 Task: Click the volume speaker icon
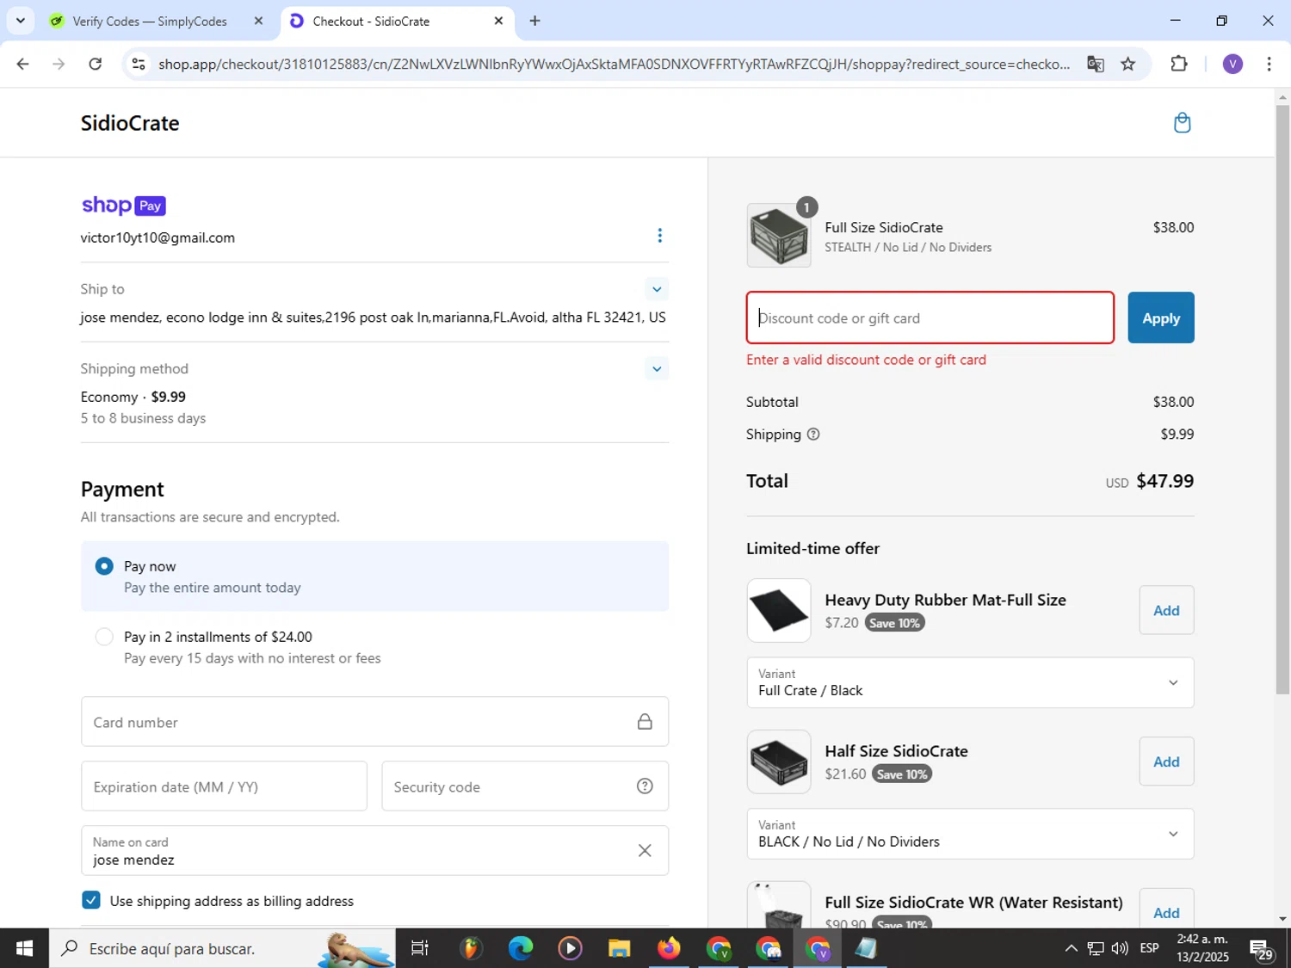click(1120, 948)
